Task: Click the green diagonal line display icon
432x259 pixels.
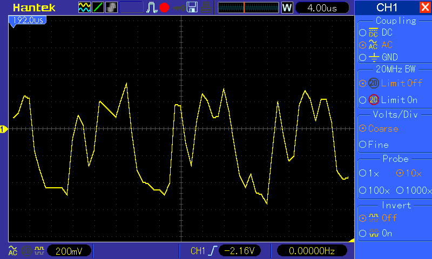Action: click(x=98, y=8)
